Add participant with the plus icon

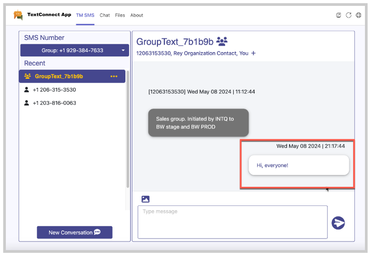(253, 53)
